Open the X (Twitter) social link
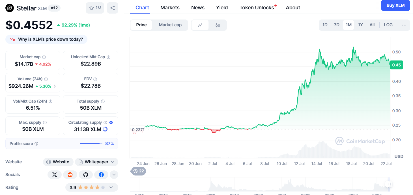 pos(55,175)
